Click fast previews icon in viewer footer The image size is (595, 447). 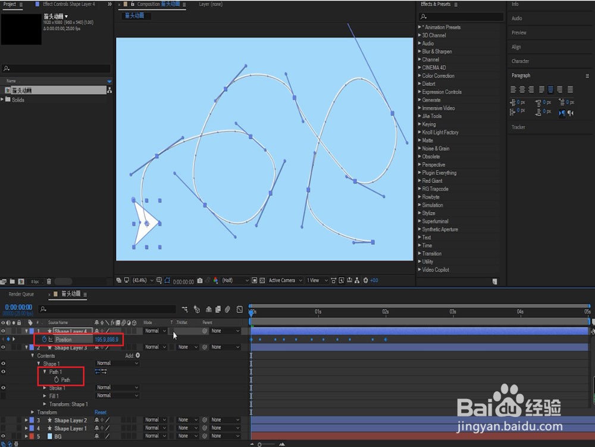pos(342,280)
